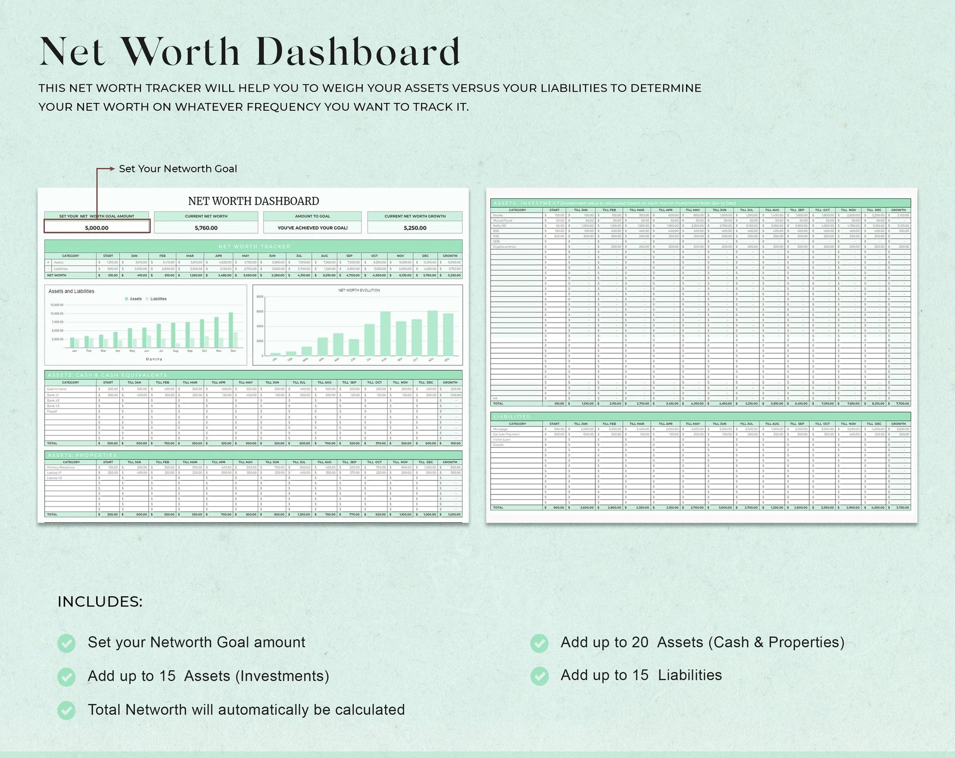This screenshot has height=758, width=955.
Task: Click checkmark icon beside "Total Networth will automatically"
Action: pos(66,710)
